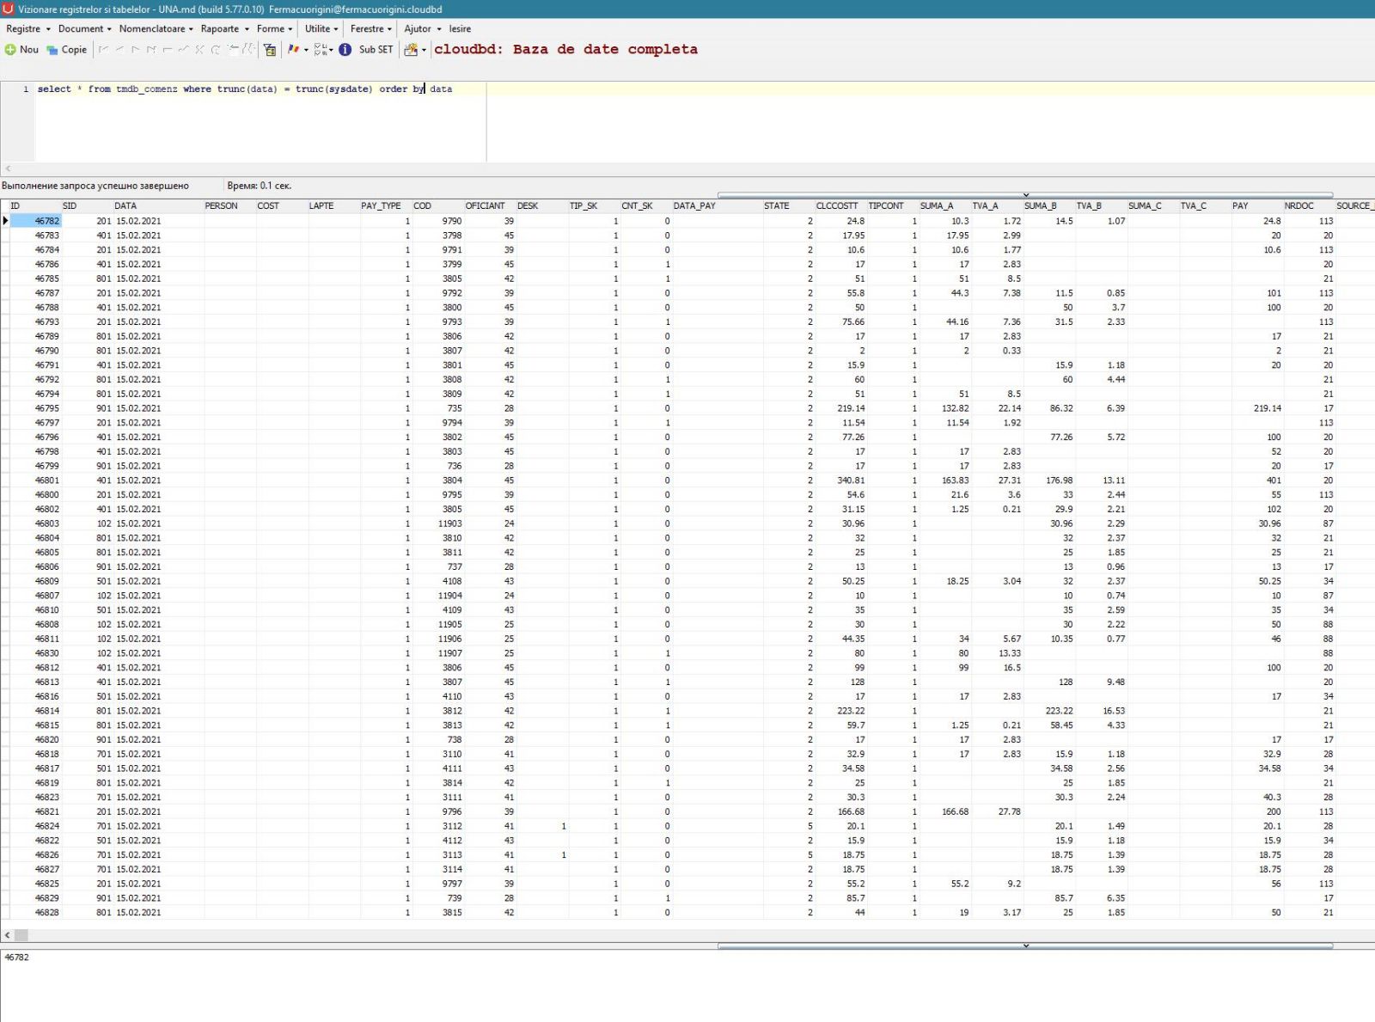Open the Registre menu
Screen dimensions: 1375x1022
click(x=28, y=28)
